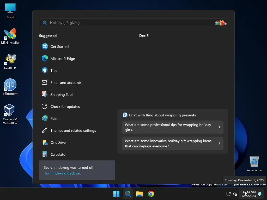
Task: Click the Microsoft Edge label text
Action: point(63,59)
